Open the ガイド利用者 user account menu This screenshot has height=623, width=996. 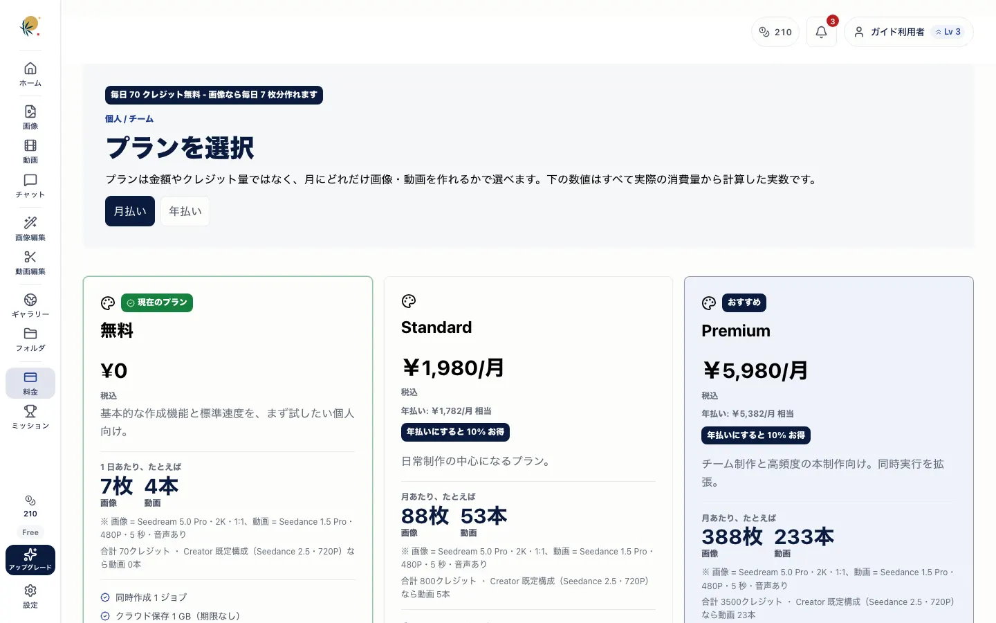[x=908, y=32]
